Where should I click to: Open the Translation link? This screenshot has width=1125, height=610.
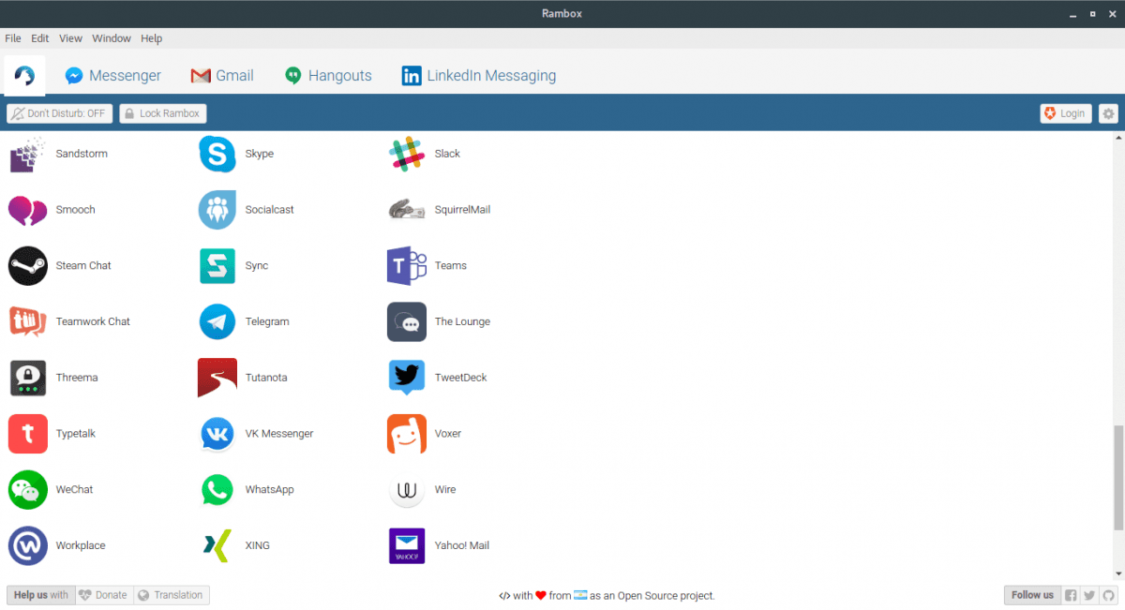pos(171,595)
